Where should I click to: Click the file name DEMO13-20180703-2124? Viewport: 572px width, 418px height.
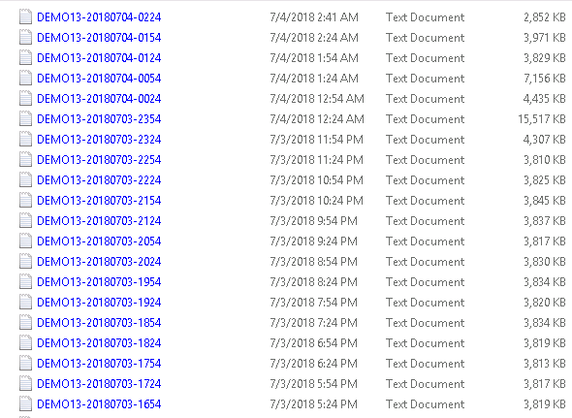99,221
